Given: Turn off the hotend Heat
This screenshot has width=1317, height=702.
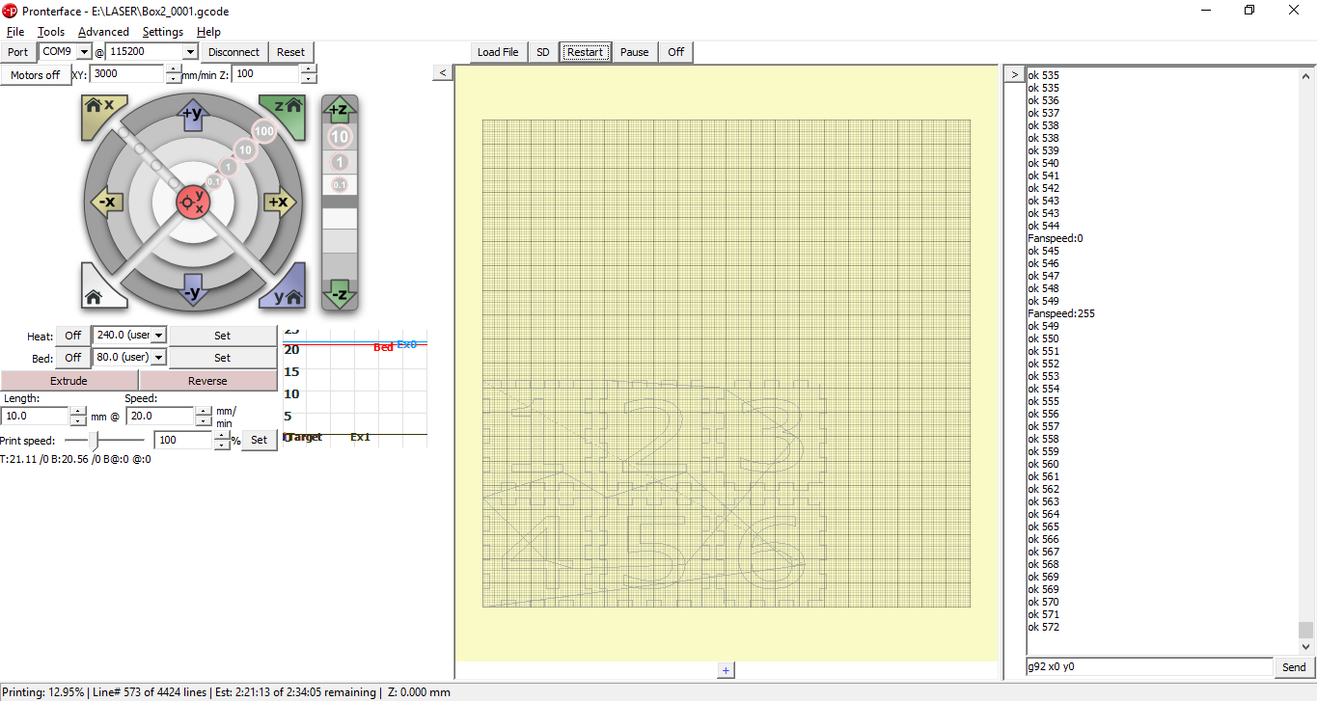Looking at the screenshot, I should click(72, 335).
